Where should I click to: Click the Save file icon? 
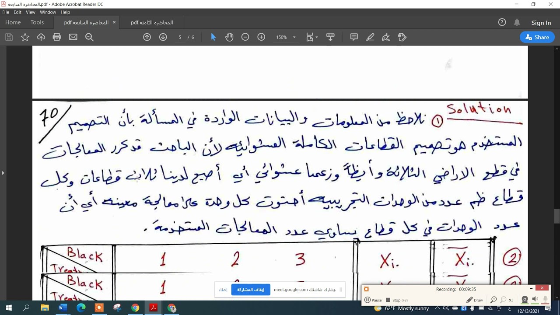(x=9, y=37)
